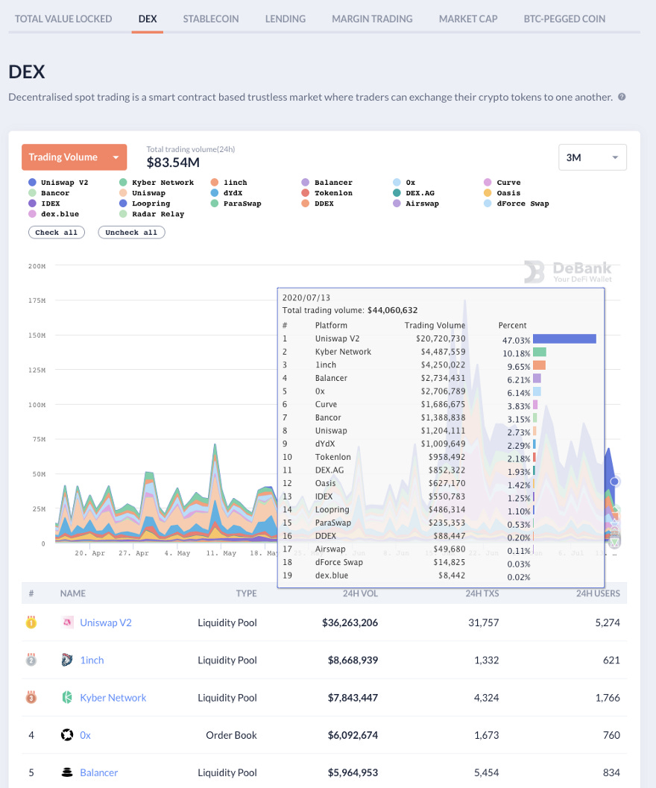Viewport: 656px width, 788px height.
Task: Click the 1inch unicorn logo icon
Action: click(67, 660)
